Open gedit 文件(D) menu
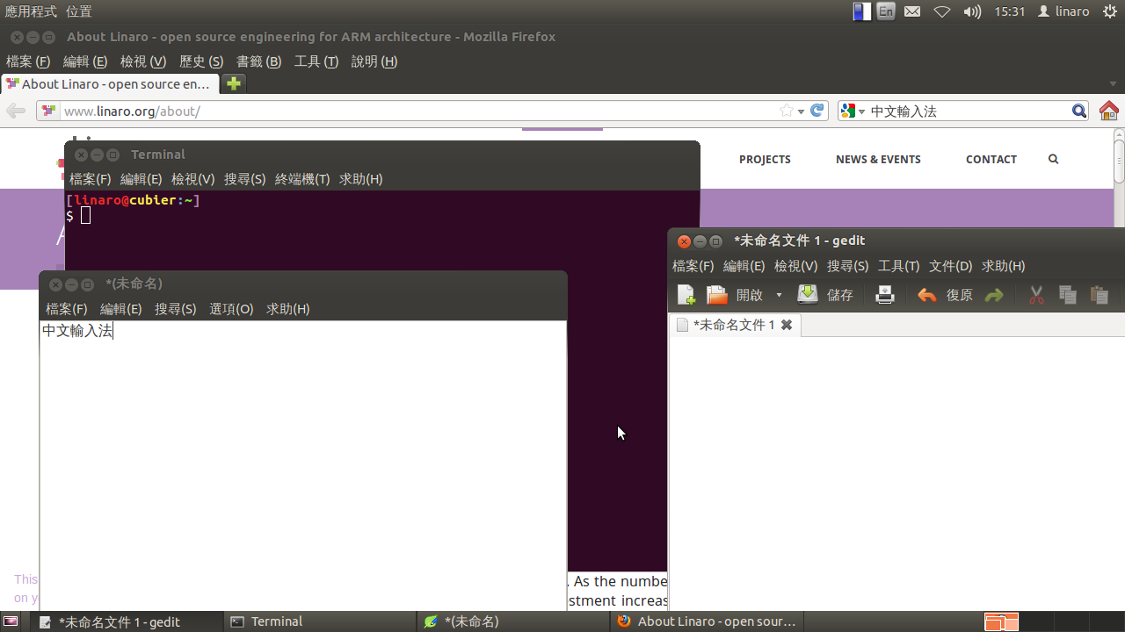This screenshot has height=632, width=1125. (951, 266)
